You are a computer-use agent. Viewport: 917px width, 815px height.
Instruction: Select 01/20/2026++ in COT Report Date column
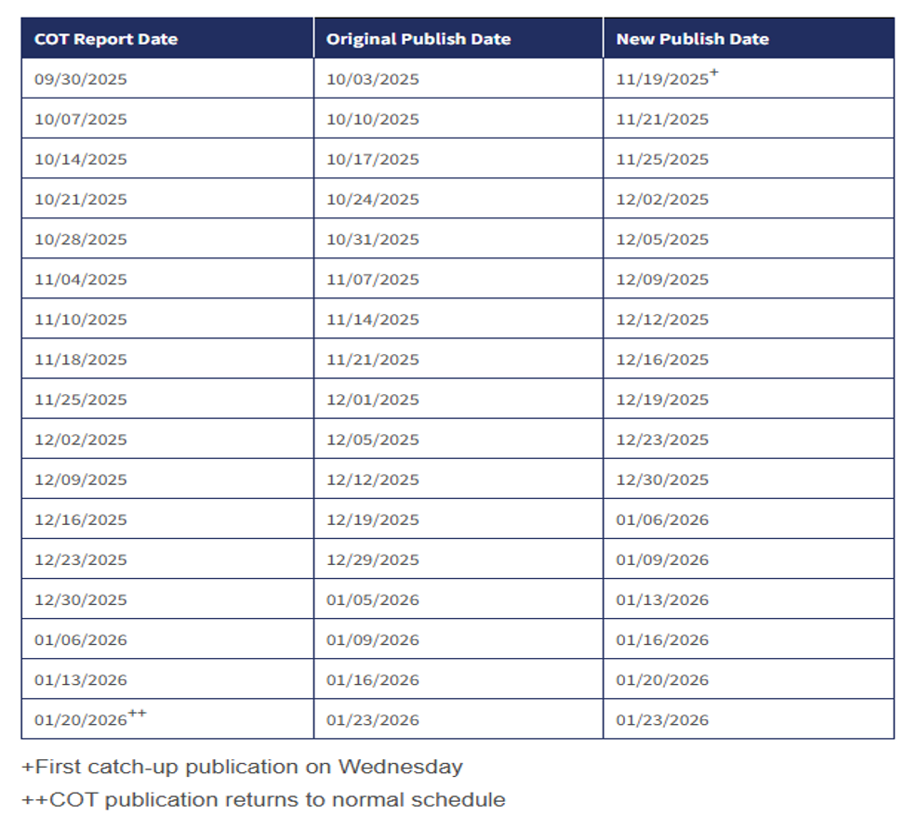tap(90, 717)
